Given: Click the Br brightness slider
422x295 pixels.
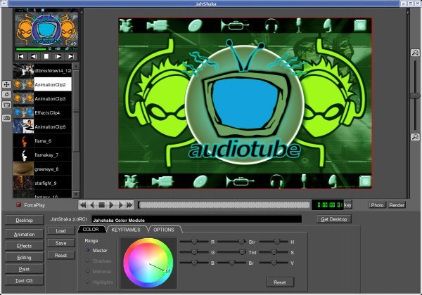Looking at the screenshot, I should [231, 263].
